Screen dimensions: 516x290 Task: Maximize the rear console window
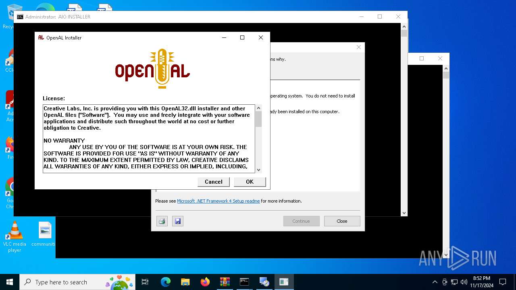(x=422, y=58)
